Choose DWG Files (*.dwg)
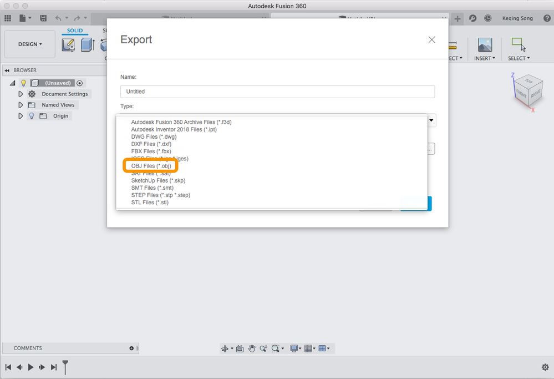 coord(154,137)
